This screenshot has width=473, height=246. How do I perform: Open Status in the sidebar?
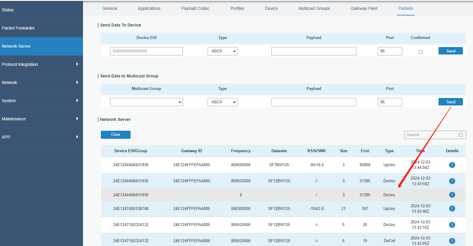click(41, 10)
